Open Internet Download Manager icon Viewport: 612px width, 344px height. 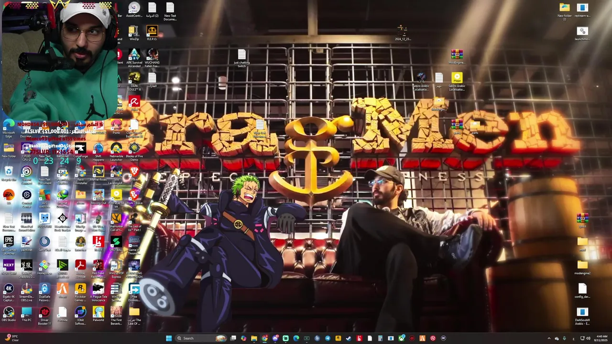tap(62, 198)
